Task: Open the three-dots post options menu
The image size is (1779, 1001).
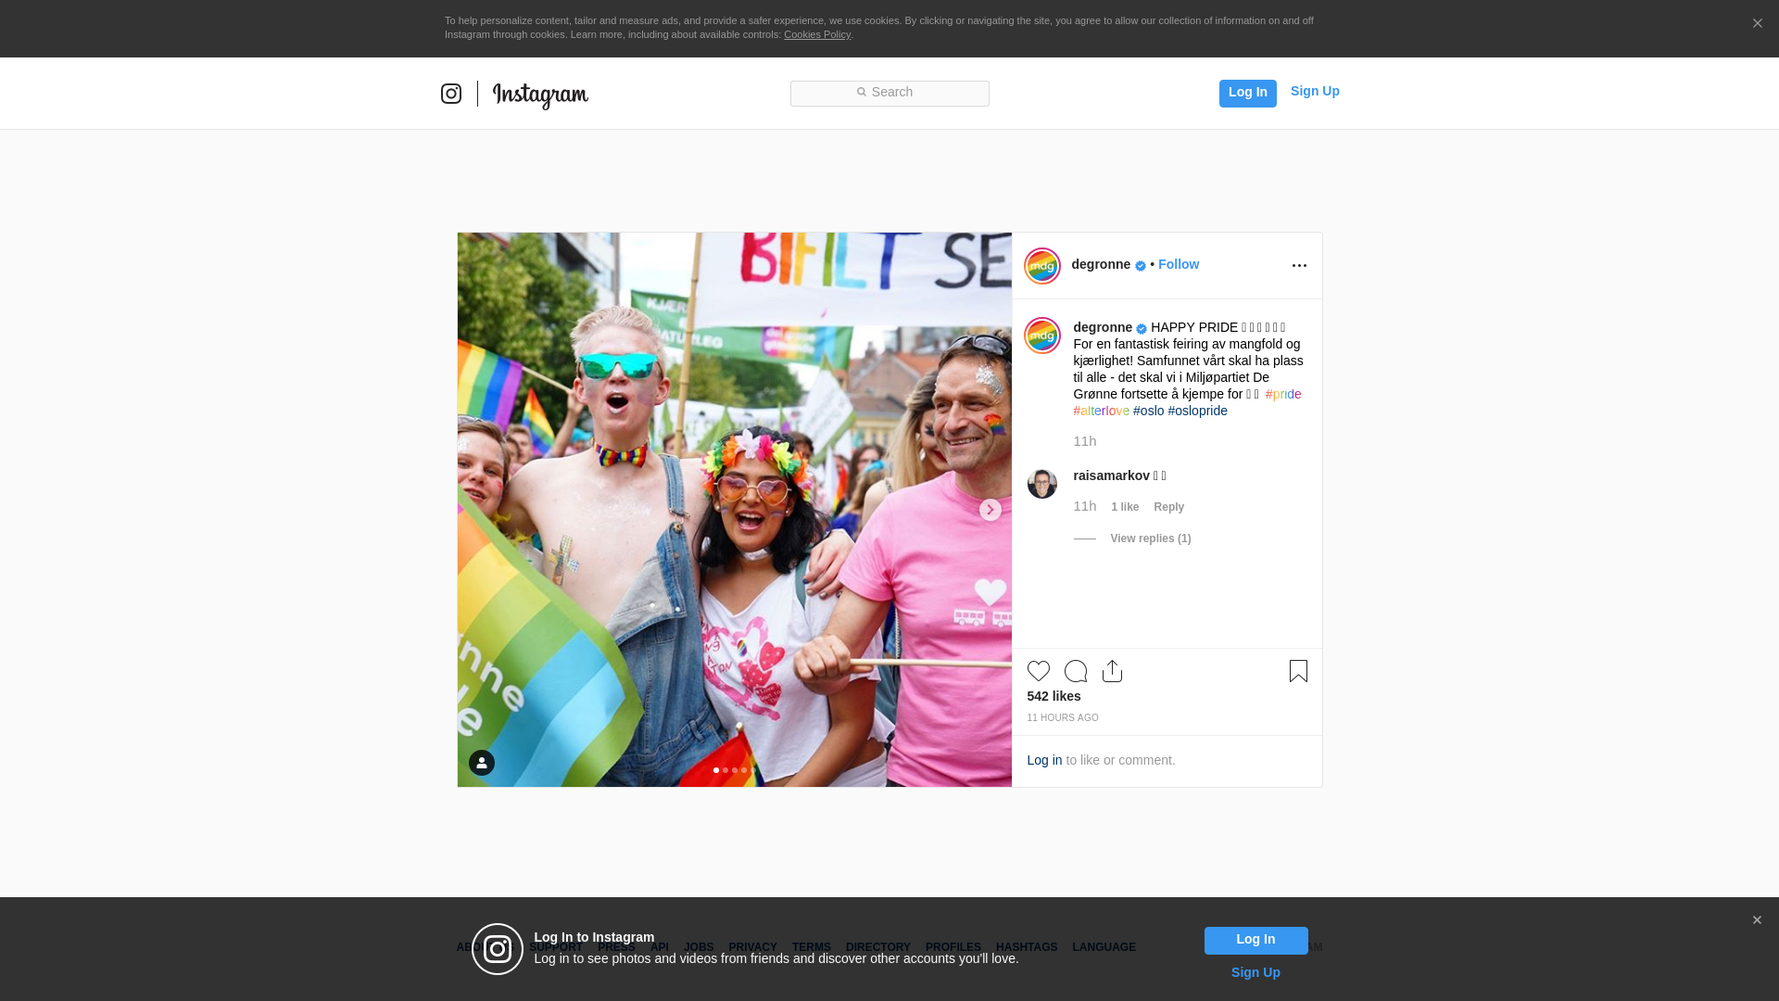Action: (1299, 266)
